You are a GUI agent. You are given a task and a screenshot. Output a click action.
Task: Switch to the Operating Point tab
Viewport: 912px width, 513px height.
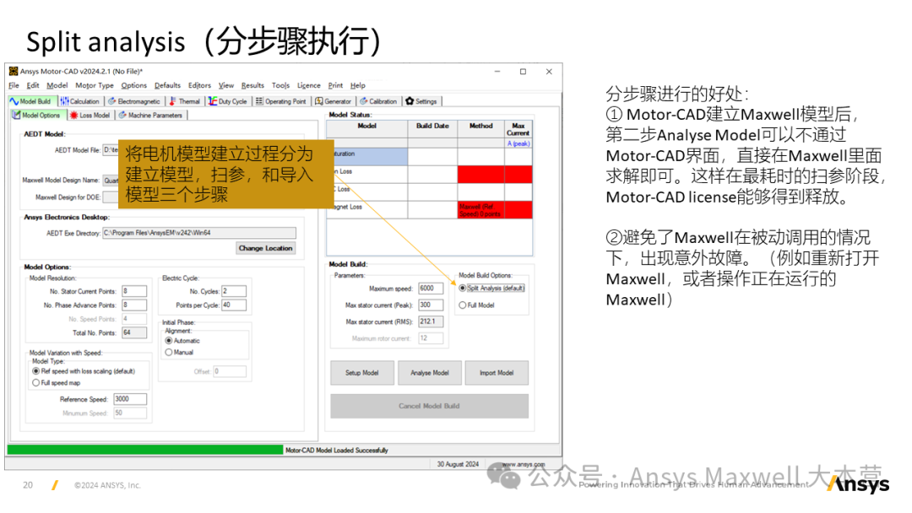(x=281, y=101)
